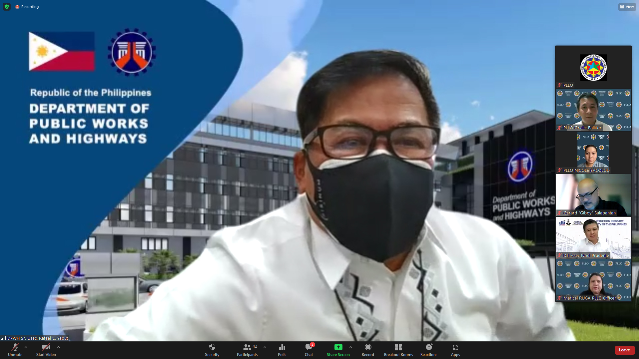Select PLLO Orville Ballitoc video tile
Screen dimensions: 639x359
[x=593, y=110]
